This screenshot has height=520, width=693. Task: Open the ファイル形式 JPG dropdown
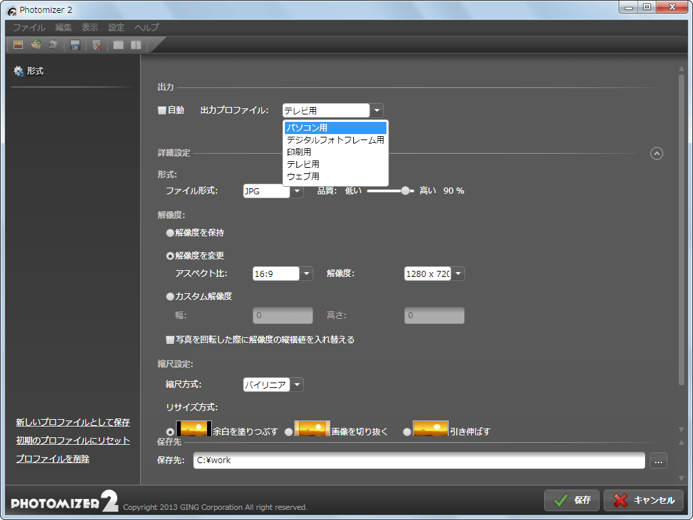click(297, 191)
